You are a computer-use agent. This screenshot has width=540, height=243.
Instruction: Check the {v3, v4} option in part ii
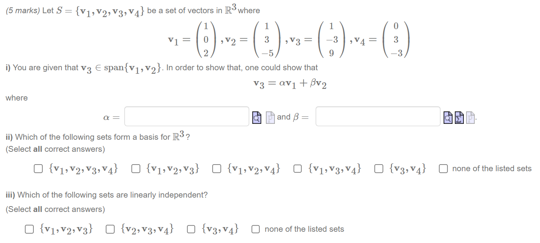tap(379, 168)
